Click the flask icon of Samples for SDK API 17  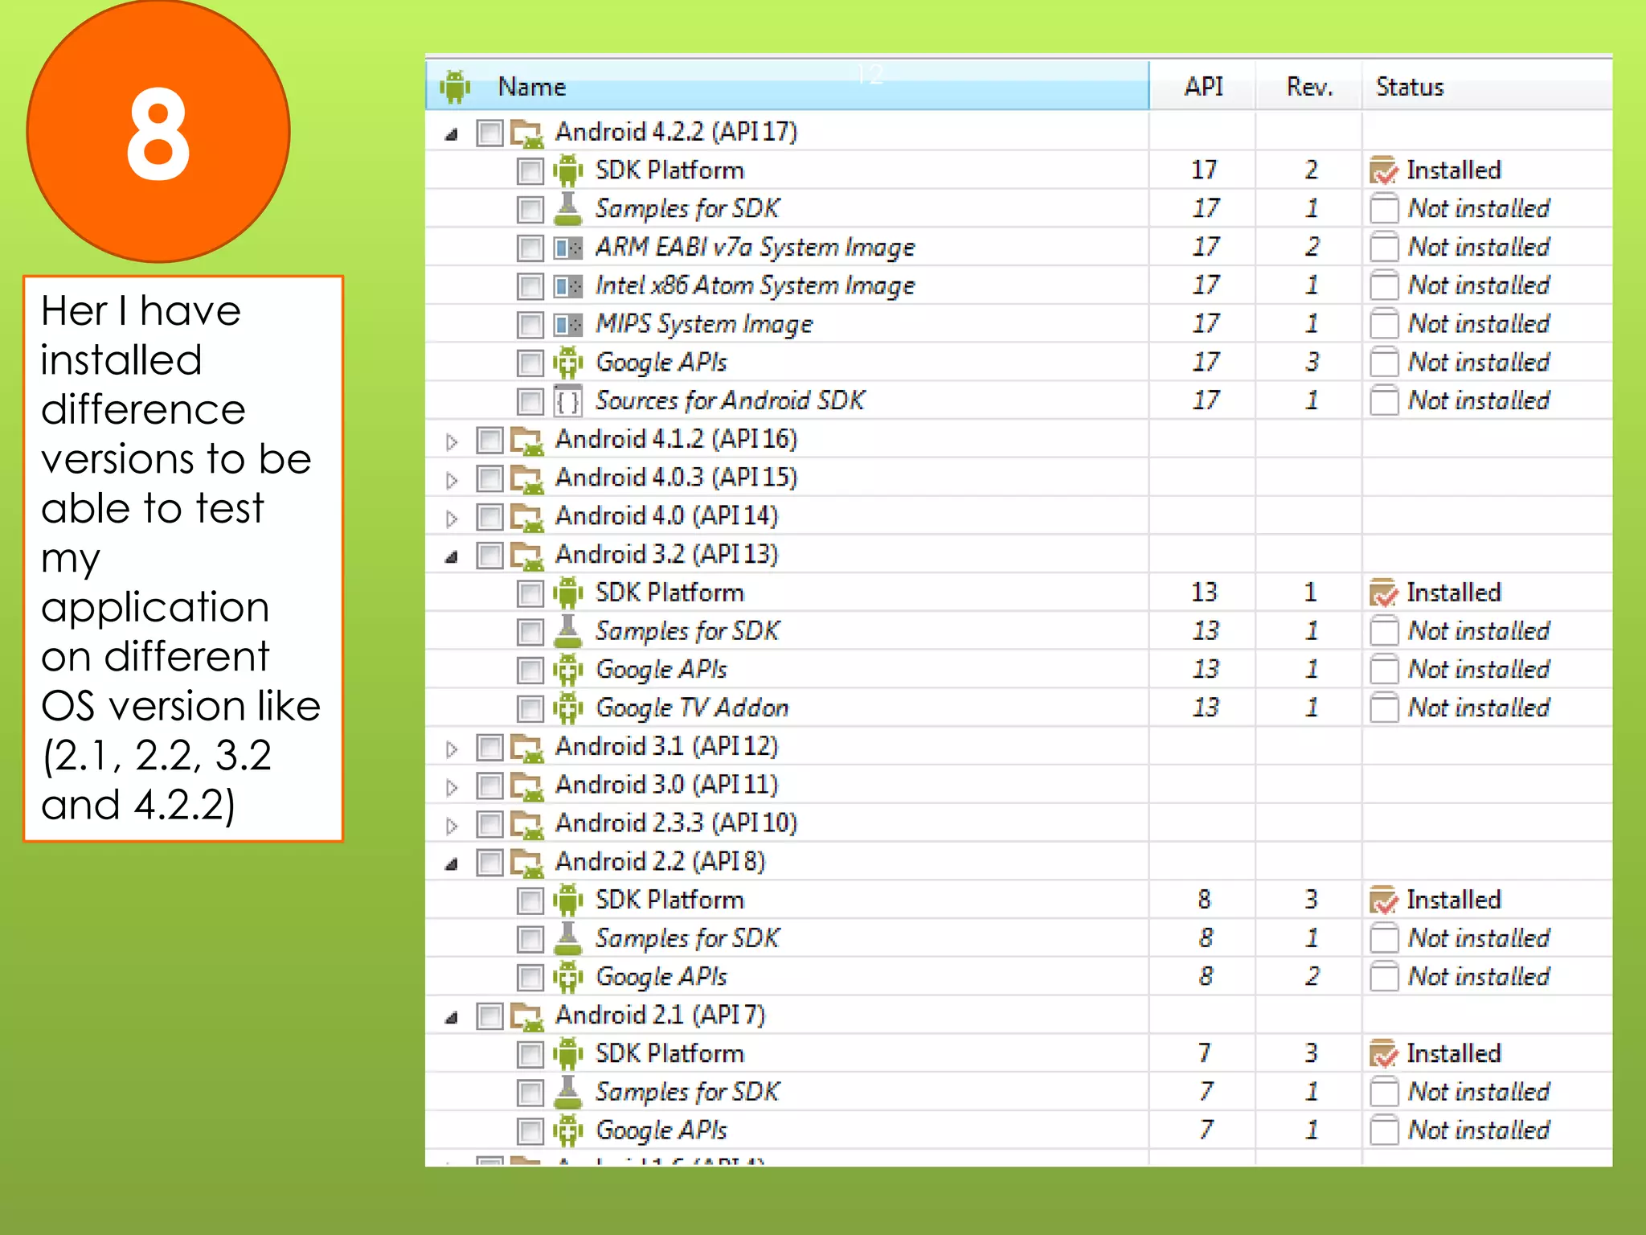[x=568, y=208]
